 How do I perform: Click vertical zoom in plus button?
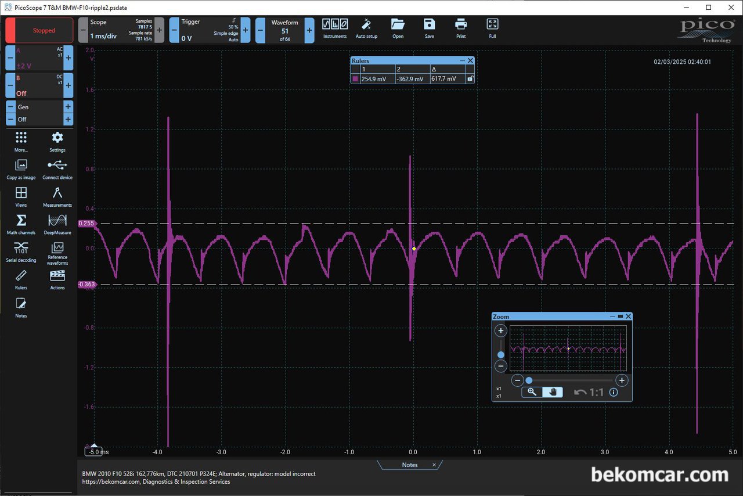(x=500, y=330)
